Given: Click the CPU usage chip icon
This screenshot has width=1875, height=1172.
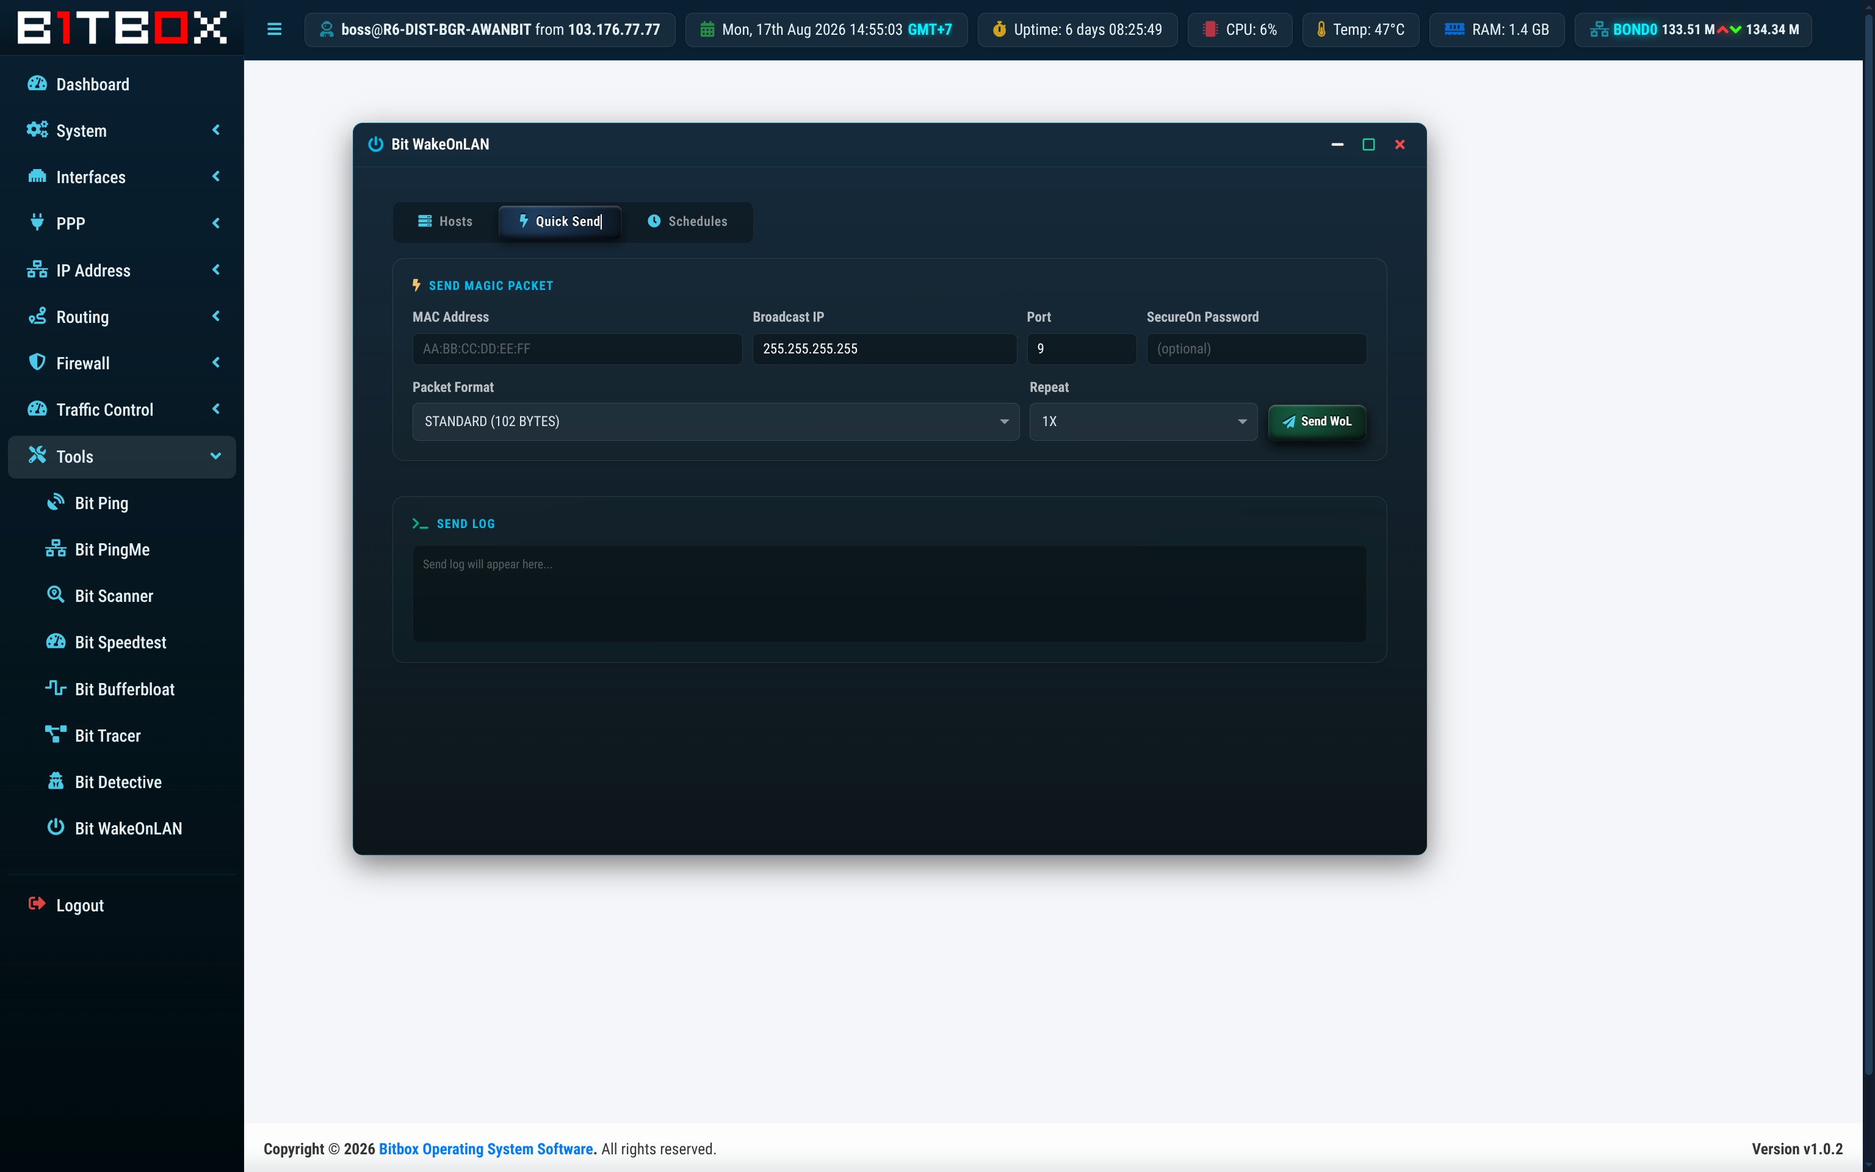Looking at the screenshot, I should pos(1210,29).
